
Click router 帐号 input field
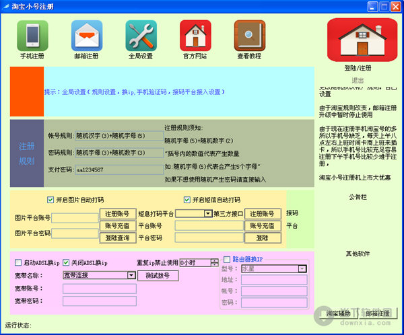pos(274,291)
